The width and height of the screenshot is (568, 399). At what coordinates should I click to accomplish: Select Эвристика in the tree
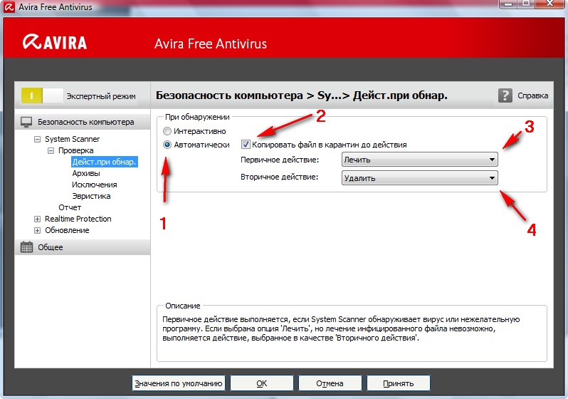[x=91, y=196]
